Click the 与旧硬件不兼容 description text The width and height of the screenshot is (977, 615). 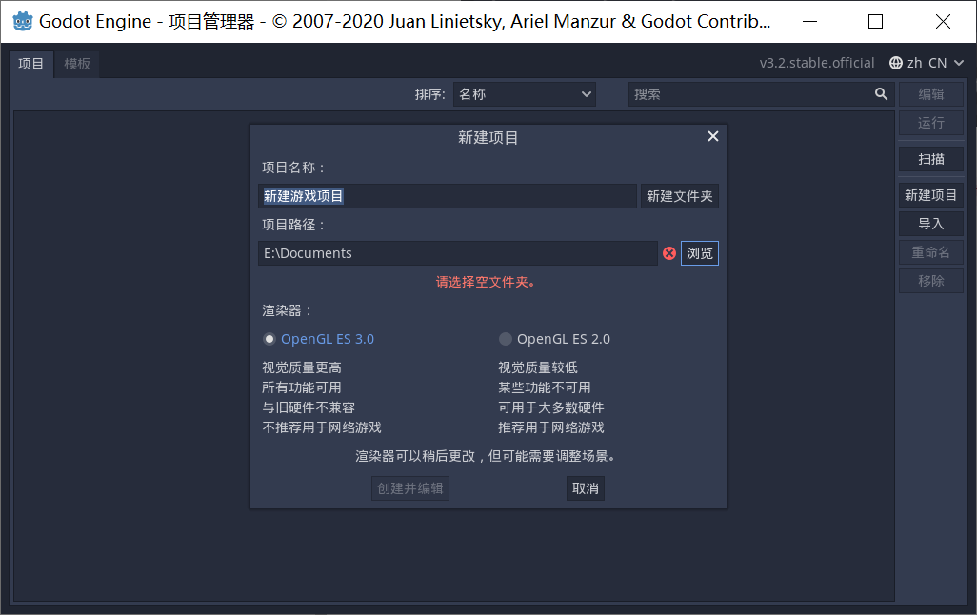point(309,407)
